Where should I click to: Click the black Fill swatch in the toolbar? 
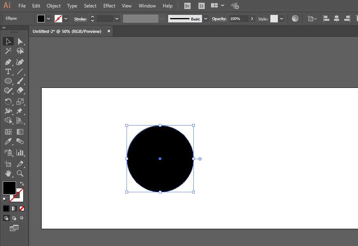point(9,188)
